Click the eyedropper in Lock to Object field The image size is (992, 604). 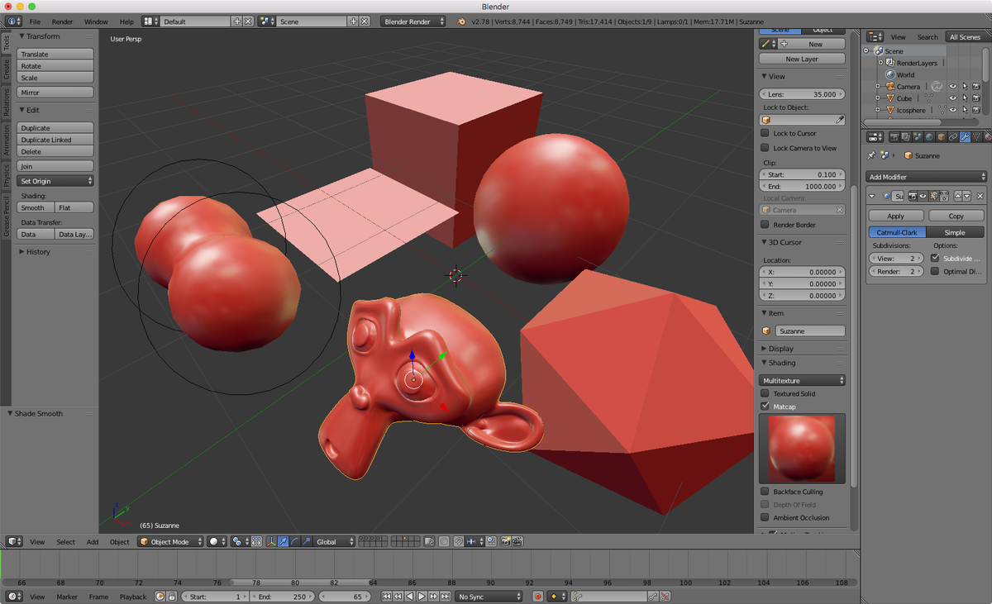pyautogui.click(x=840, y=120)
